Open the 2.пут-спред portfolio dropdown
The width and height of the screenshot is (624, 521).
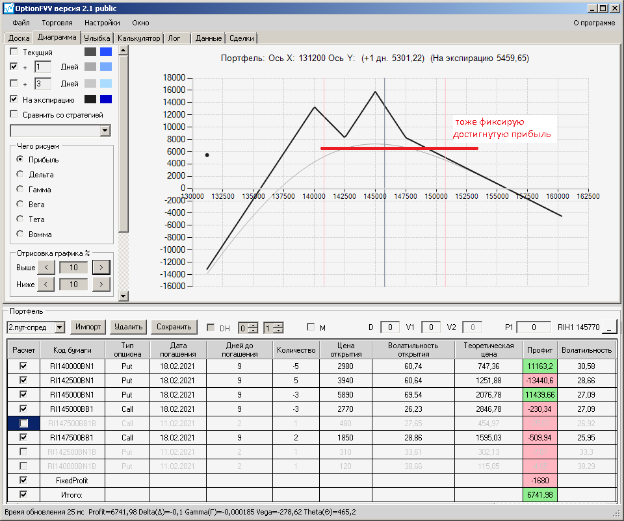tap(60, 327)
